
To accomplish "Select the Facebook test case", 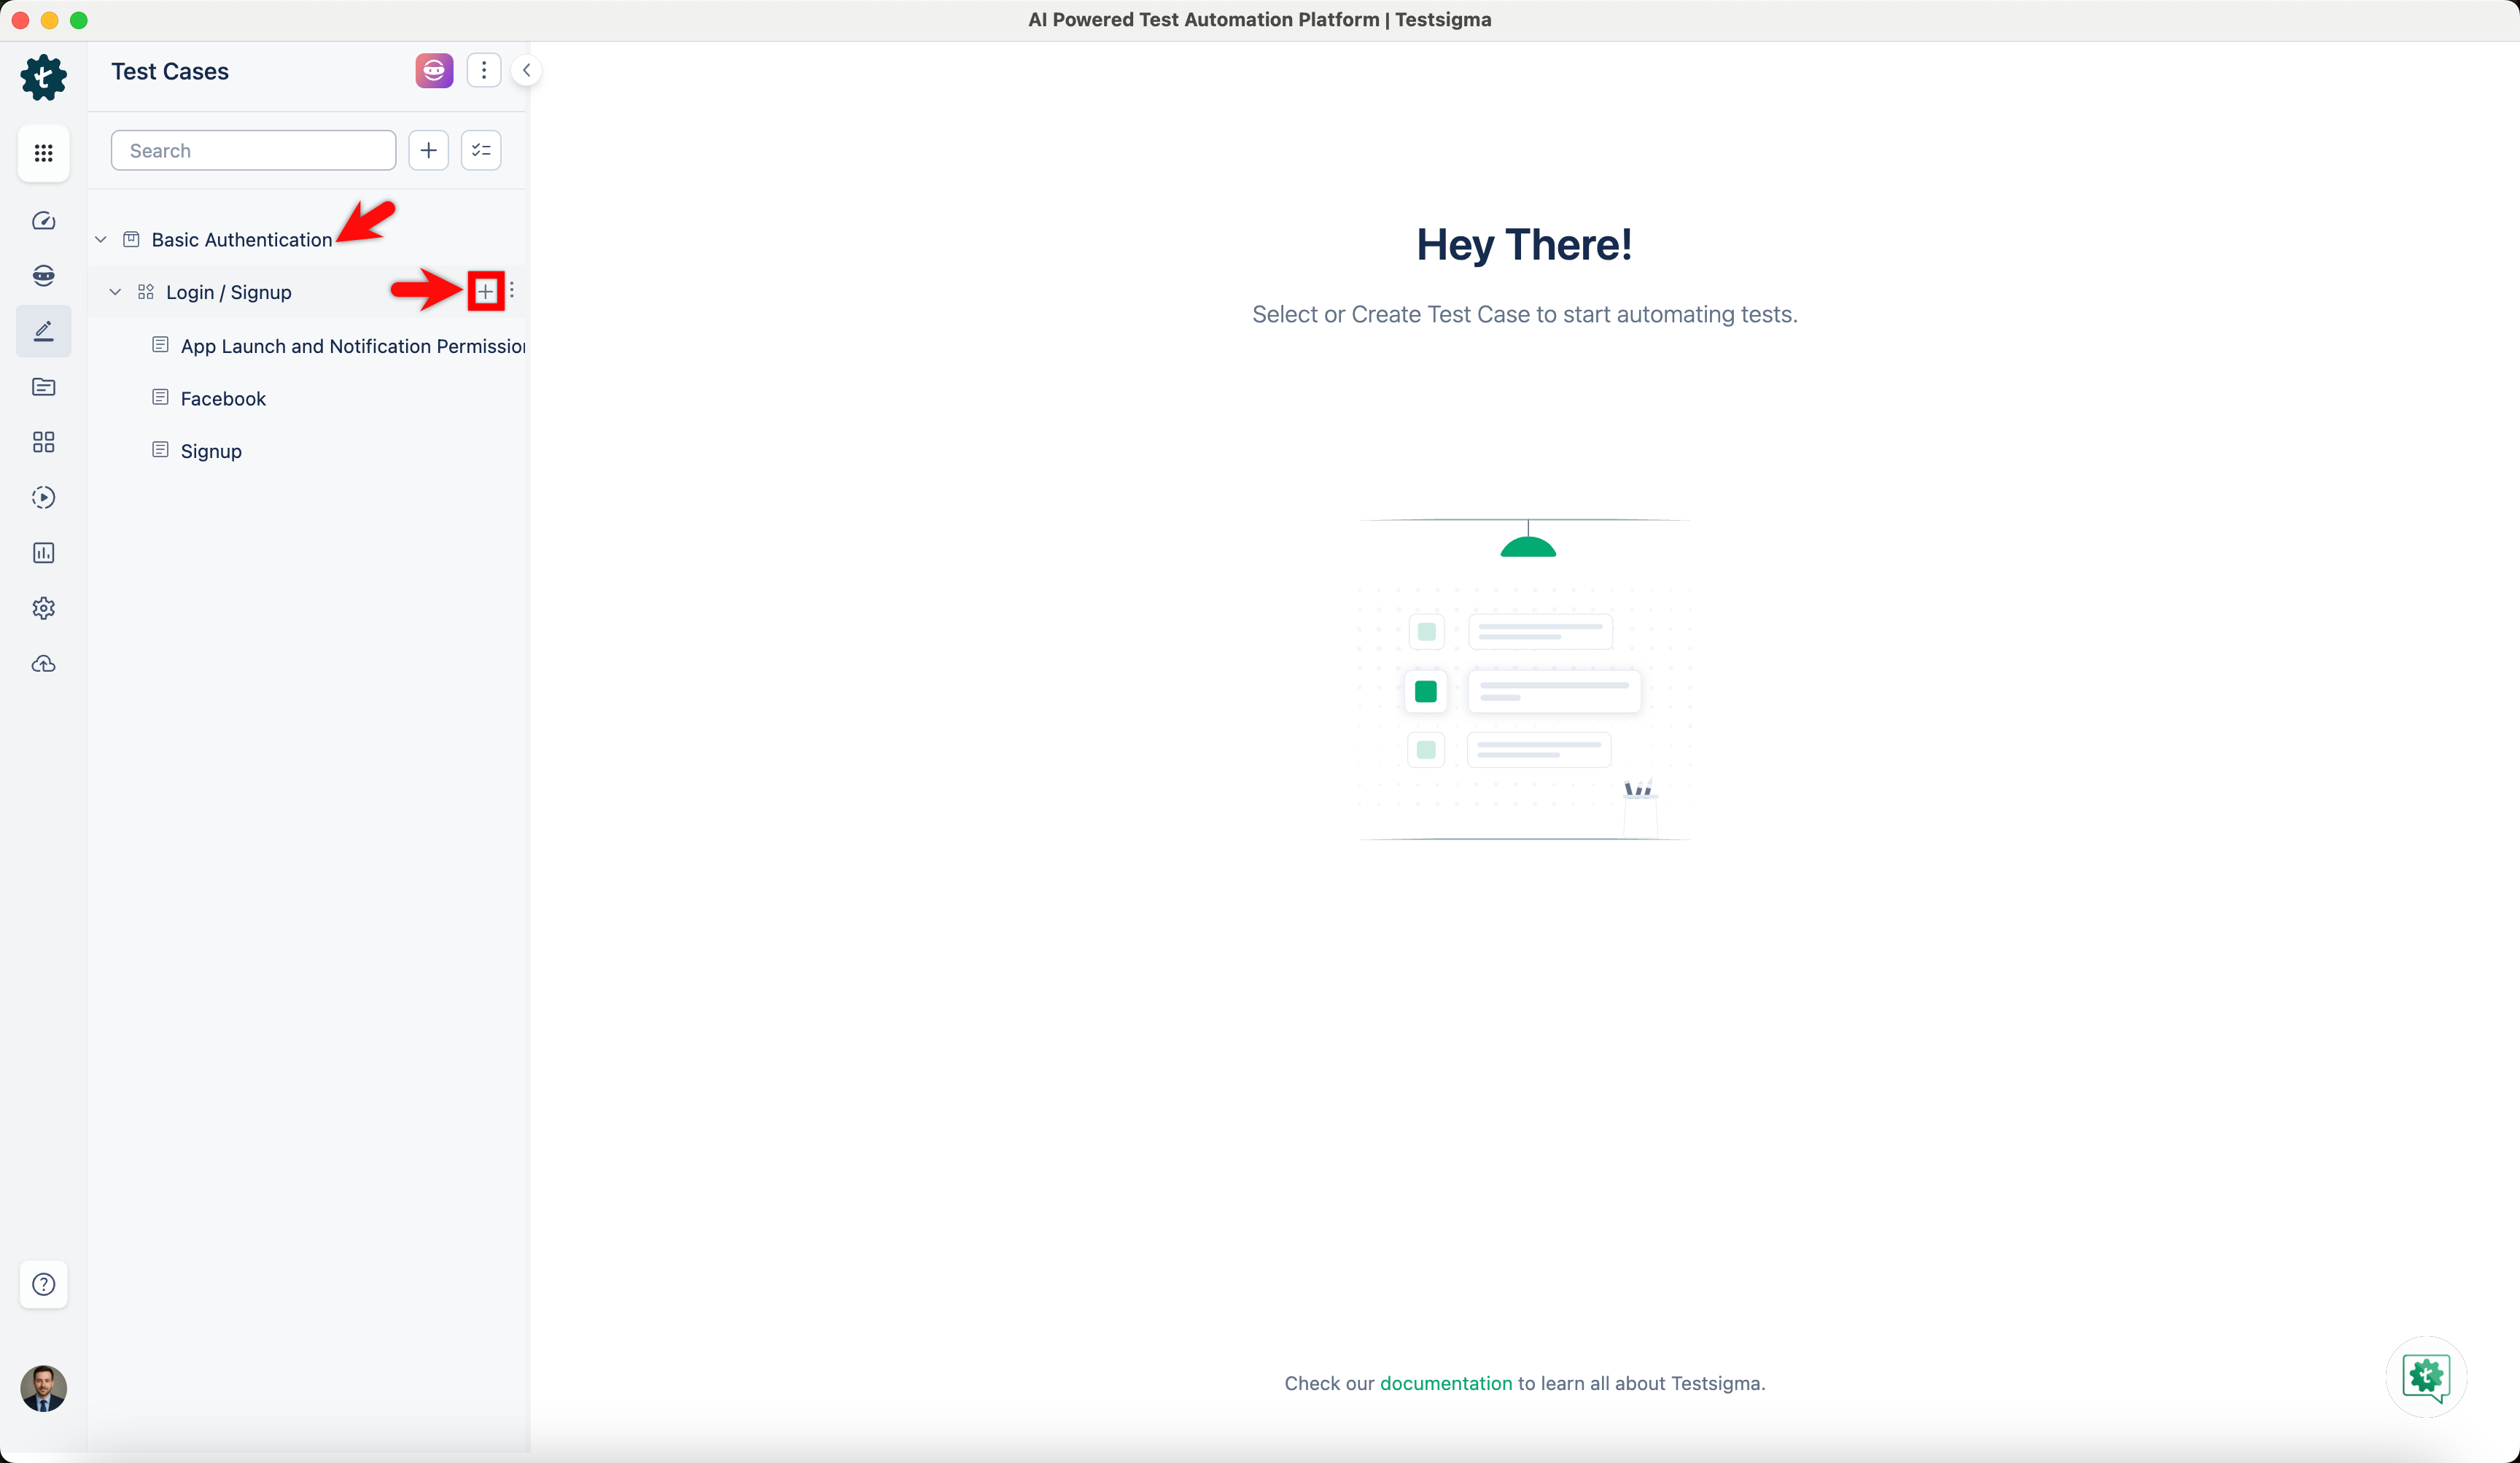I will (223, 399).
